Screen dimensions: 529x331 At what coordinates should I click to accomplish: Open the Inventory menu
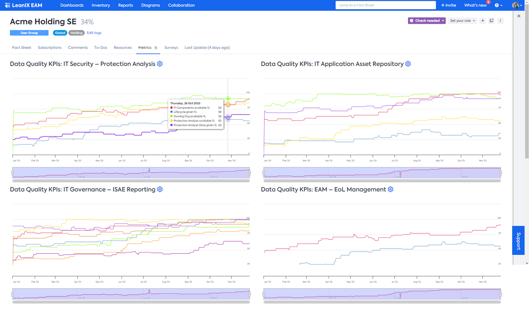(x=101, y=5)
